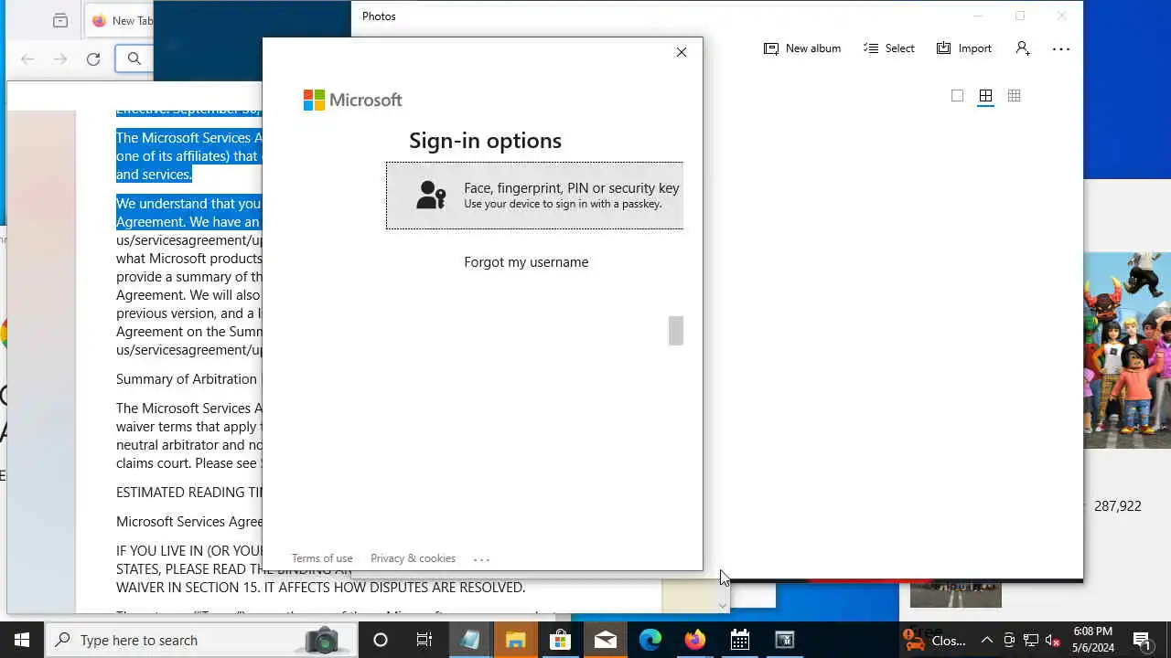
Task: Click the Summary of Arbitration text in browser
Action: 187,379
